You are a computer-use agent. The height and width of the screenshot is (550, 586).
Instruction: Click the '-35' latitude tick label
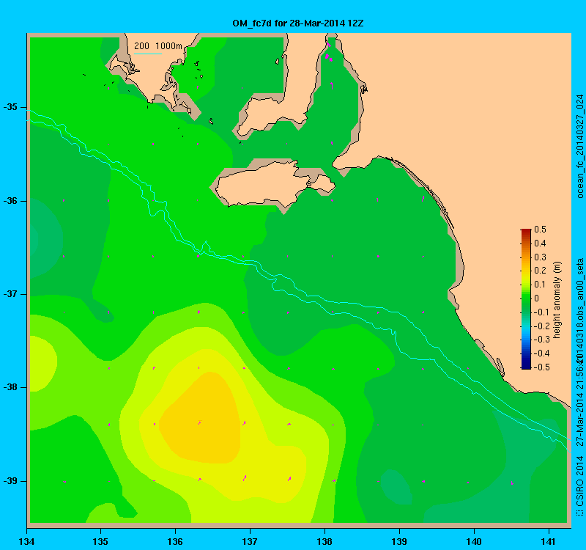click(x=10, y=107)
